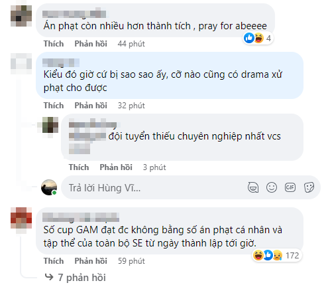Open the GIF picker in reply box
This screenshot has width=328, height=287.
(290, 187)
